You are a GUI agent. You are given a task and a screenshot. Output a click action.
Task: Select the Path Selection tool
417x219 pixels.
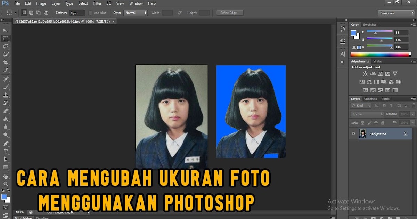click(x=6, y=160)
